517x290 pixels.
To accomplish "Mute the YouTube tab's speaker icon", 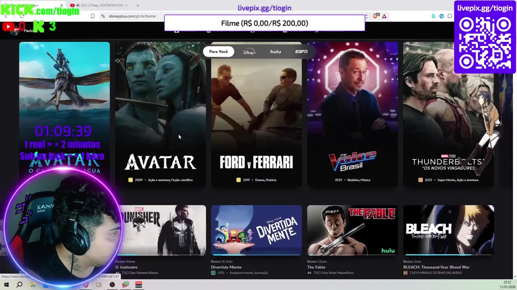I will [x=78, y=5].
